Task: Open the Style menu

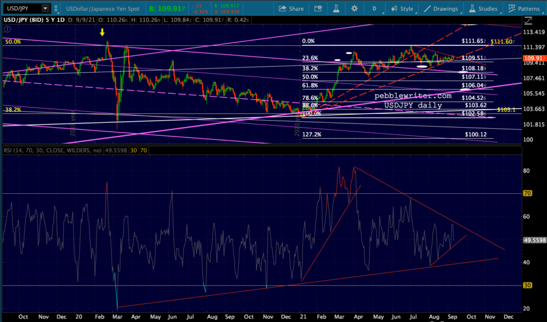Action: point(402,9)
